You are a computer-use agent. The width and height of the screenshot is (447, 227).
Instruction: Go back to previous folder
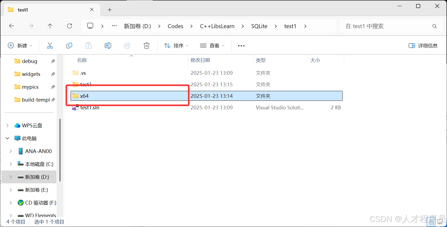coord(12,26)
